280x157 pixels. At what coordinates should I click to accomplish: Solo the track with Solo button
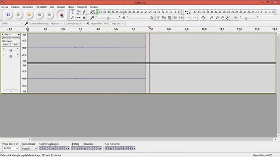pyautogui.click(x=16, y=44)
